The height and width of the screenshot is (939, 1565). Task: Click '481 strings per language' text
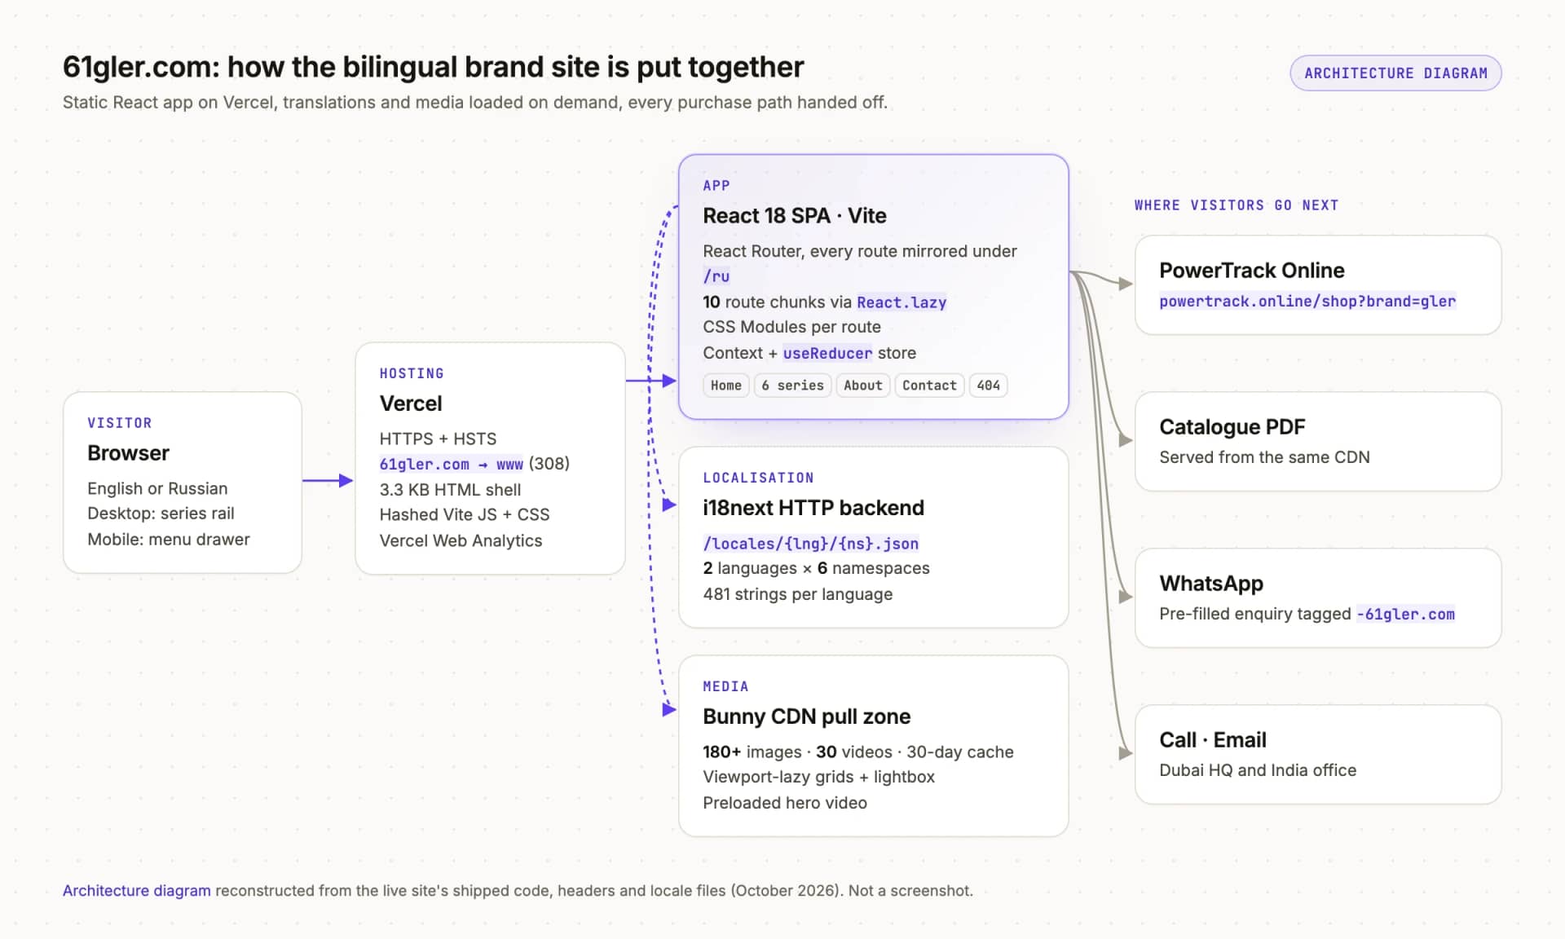pos(798,594)
